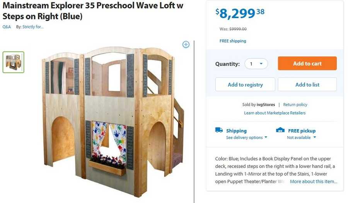Open the Return policy link

295,105
